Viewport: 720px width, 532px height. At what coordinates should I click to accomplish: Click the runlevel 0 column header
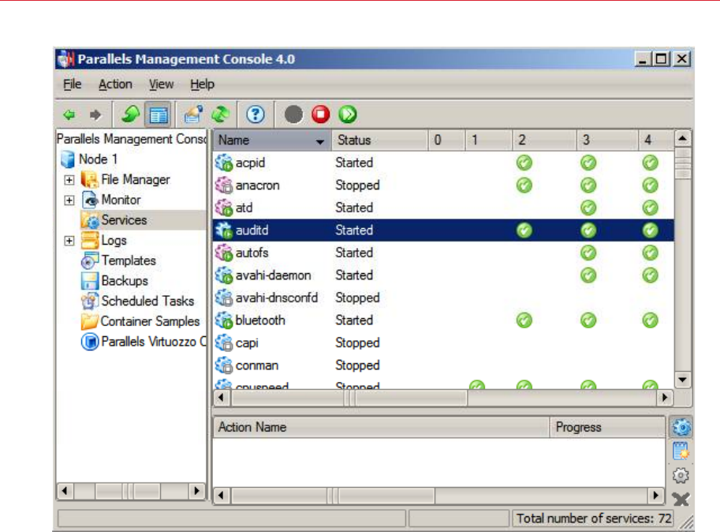(x=447, y=140)
